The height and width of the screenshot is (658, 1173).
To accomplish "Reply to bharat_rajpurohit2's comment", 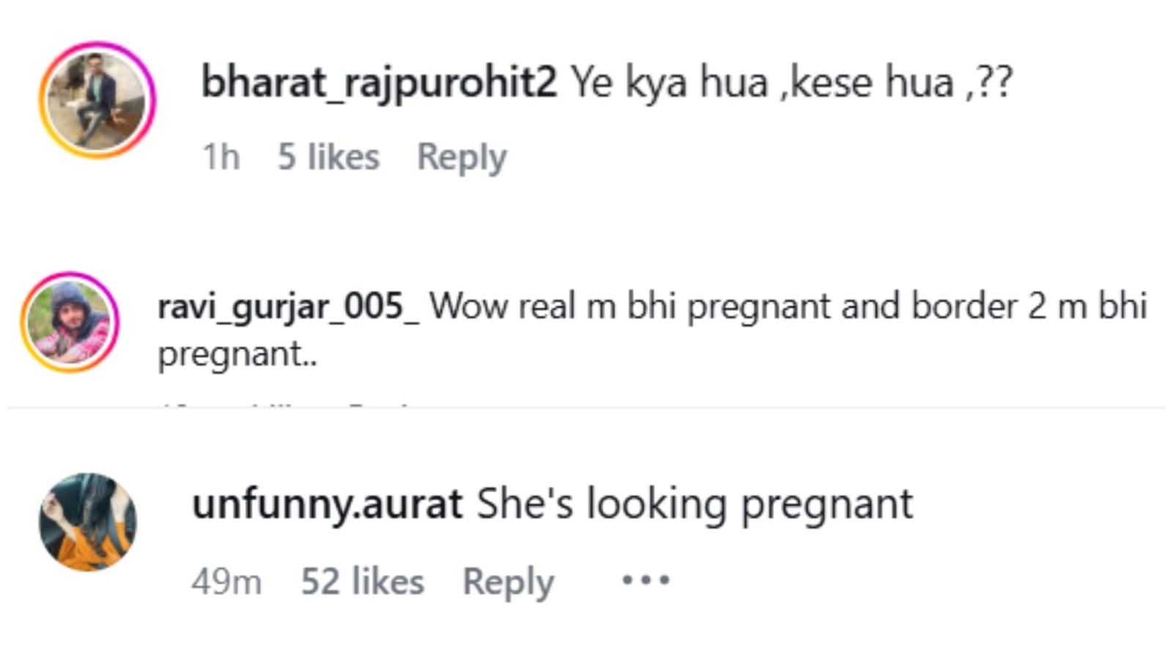I will coord(461,157).
